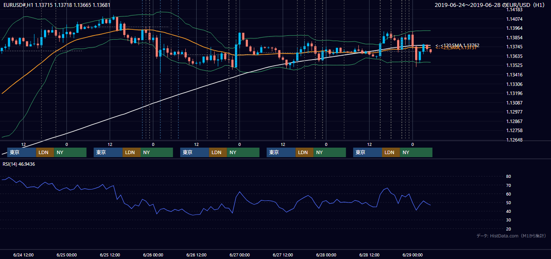Select the 6/28 12:00 time axis label

point(369,255)
